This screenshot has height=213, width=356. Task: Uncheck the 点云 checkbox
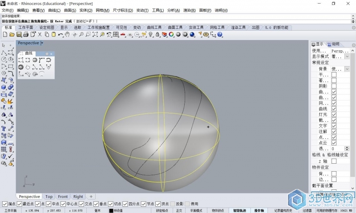point(334,143)
